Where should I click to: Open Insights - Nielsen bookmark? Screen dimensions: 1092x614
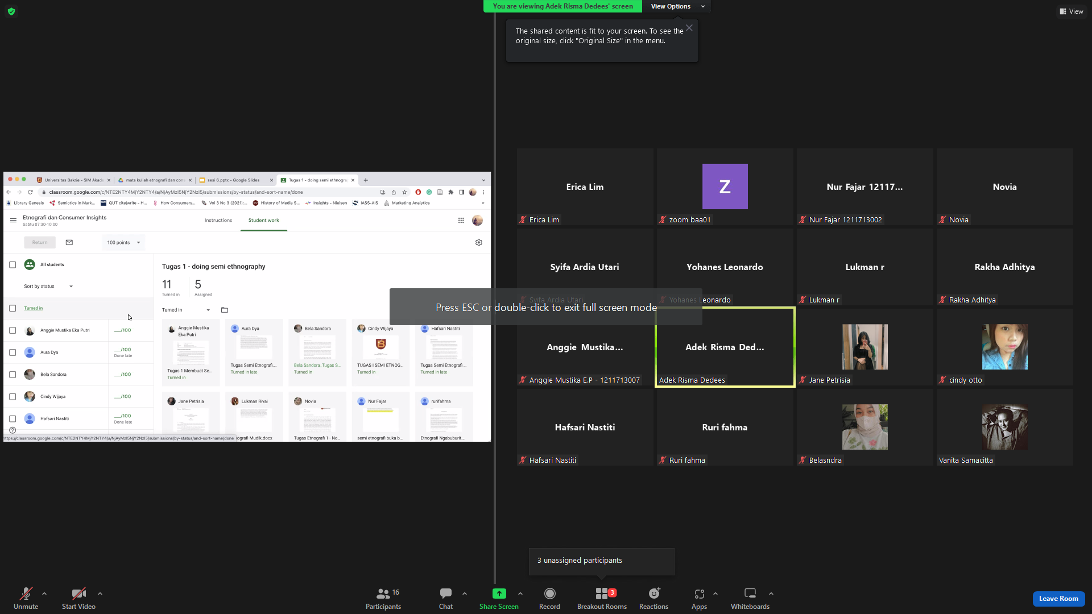click(x=326, y=203)
